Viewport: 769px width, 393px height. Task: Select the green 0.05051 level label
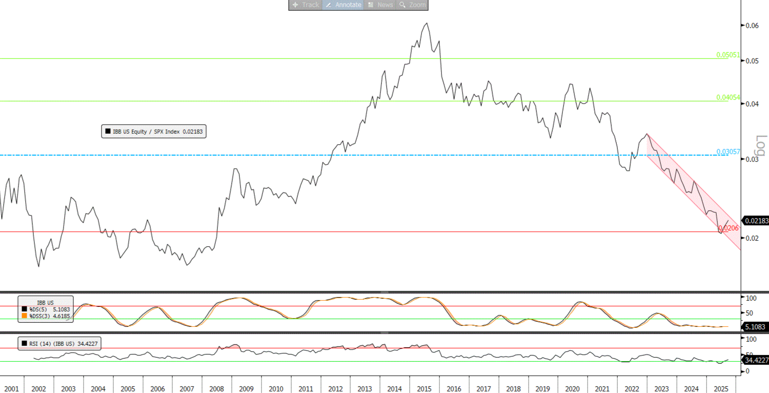coord(728,55)
